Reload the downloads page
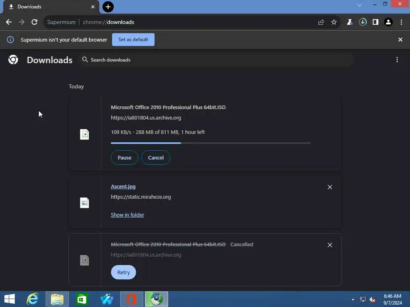 pos(34,22)
